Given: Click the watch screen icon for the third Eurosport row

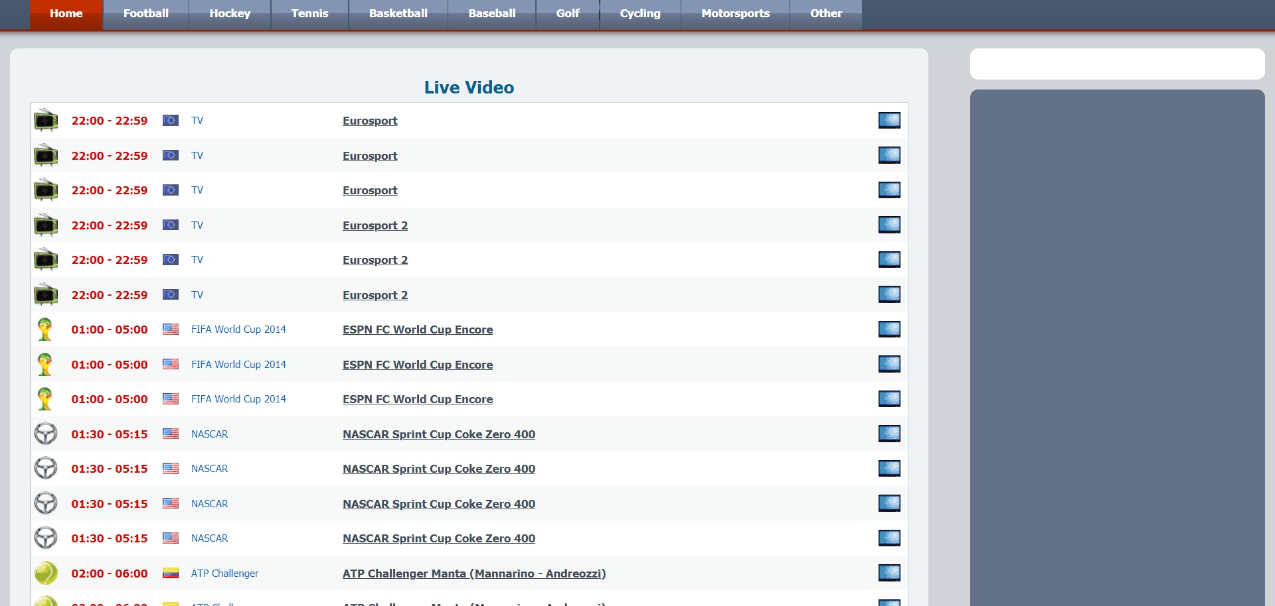Looking at the screenshot, I should [x=889, y=190].
